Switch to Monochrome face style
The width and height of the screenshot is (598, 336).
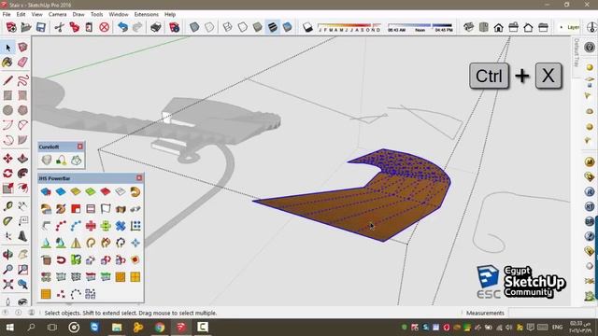287,27
